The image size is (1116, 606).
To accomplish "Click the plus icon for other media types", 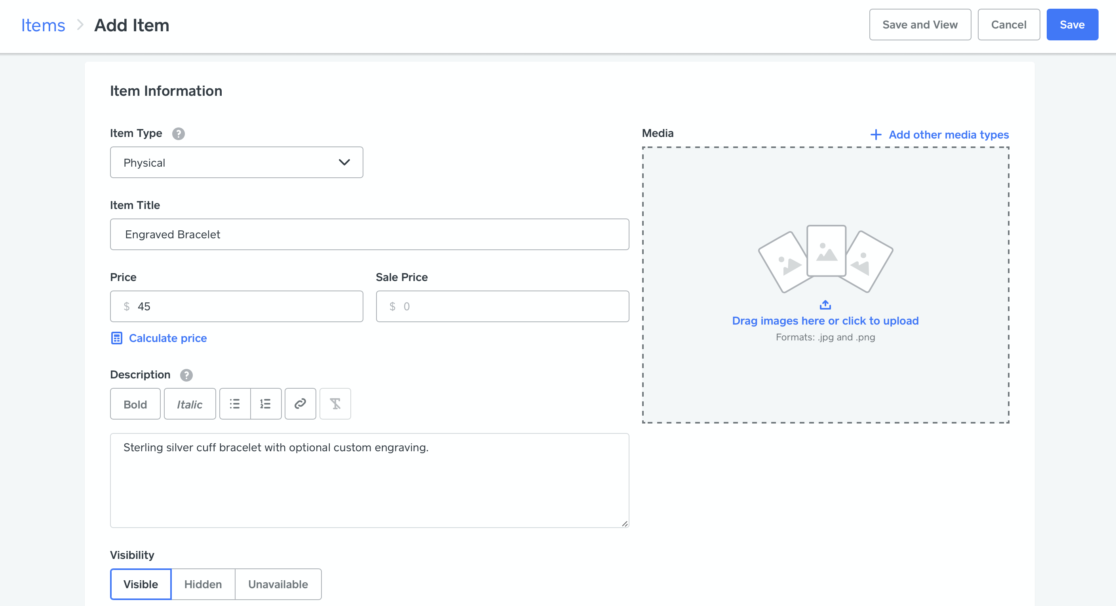I will (876, 135).
